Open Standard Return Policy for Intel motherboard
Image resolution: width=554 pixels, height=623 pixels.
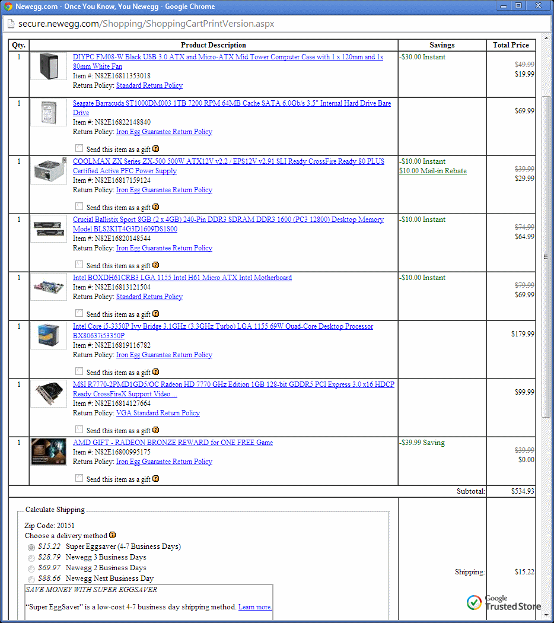coord(149,297)
